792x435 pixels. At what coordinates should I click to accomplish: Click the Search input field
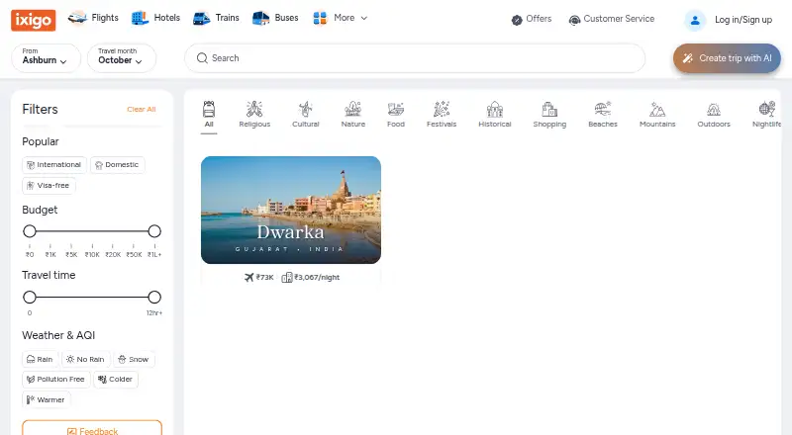415,58
